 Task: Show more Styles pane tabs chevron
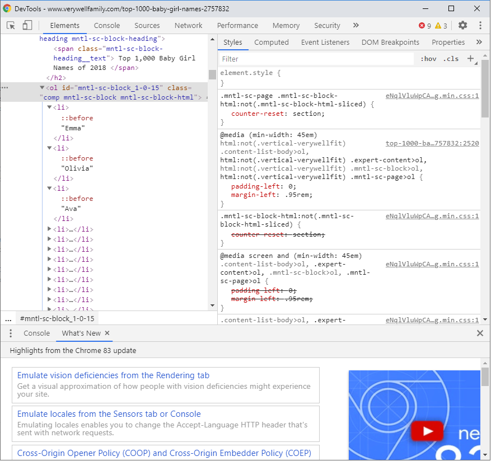click(x=479, y=42)
